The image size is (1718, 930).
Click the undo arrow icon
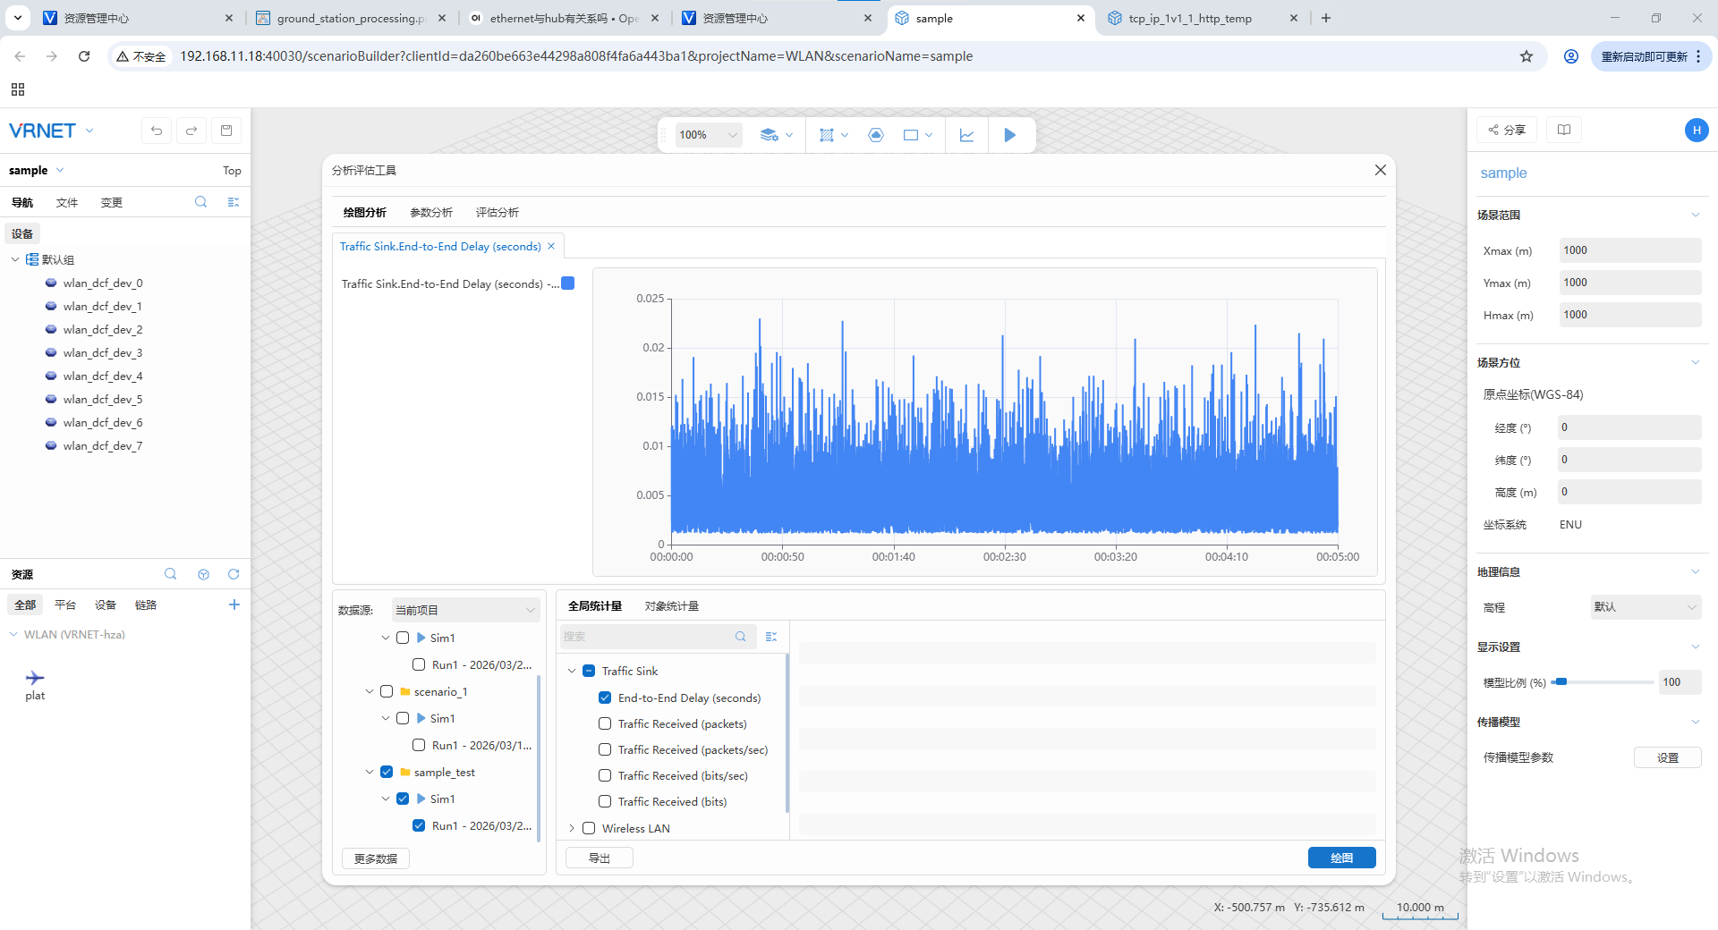click(157, 131)
